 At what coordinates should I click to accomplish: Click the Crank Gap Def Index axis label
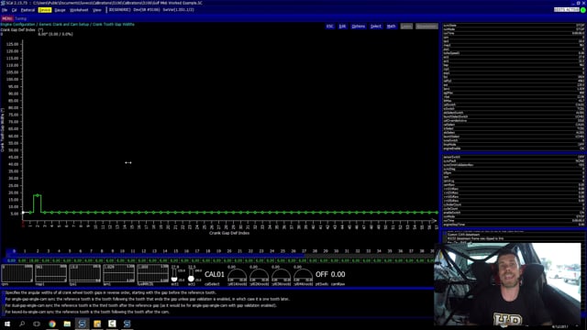coord(229,233)
